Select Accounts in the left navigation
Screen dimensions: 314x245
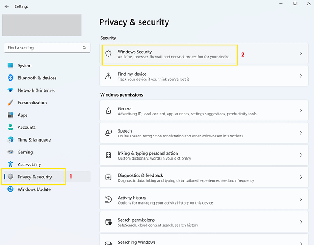tap(26, 127)
